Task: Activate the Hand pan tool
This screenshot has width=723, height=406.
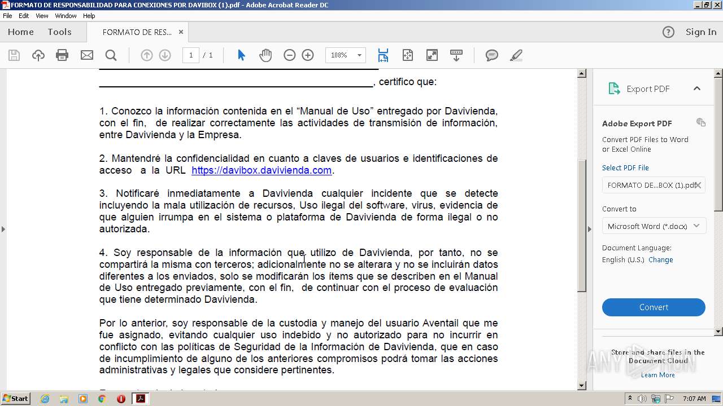Action: (265, 55)
